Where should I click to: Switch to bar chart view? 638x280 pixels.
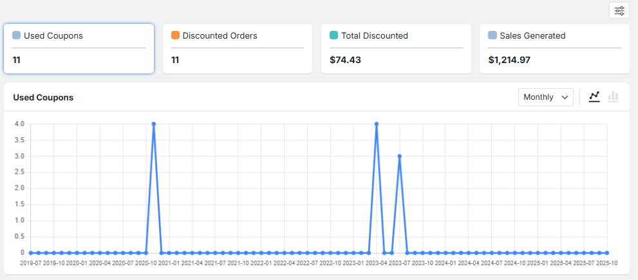[x=613, y=97]
